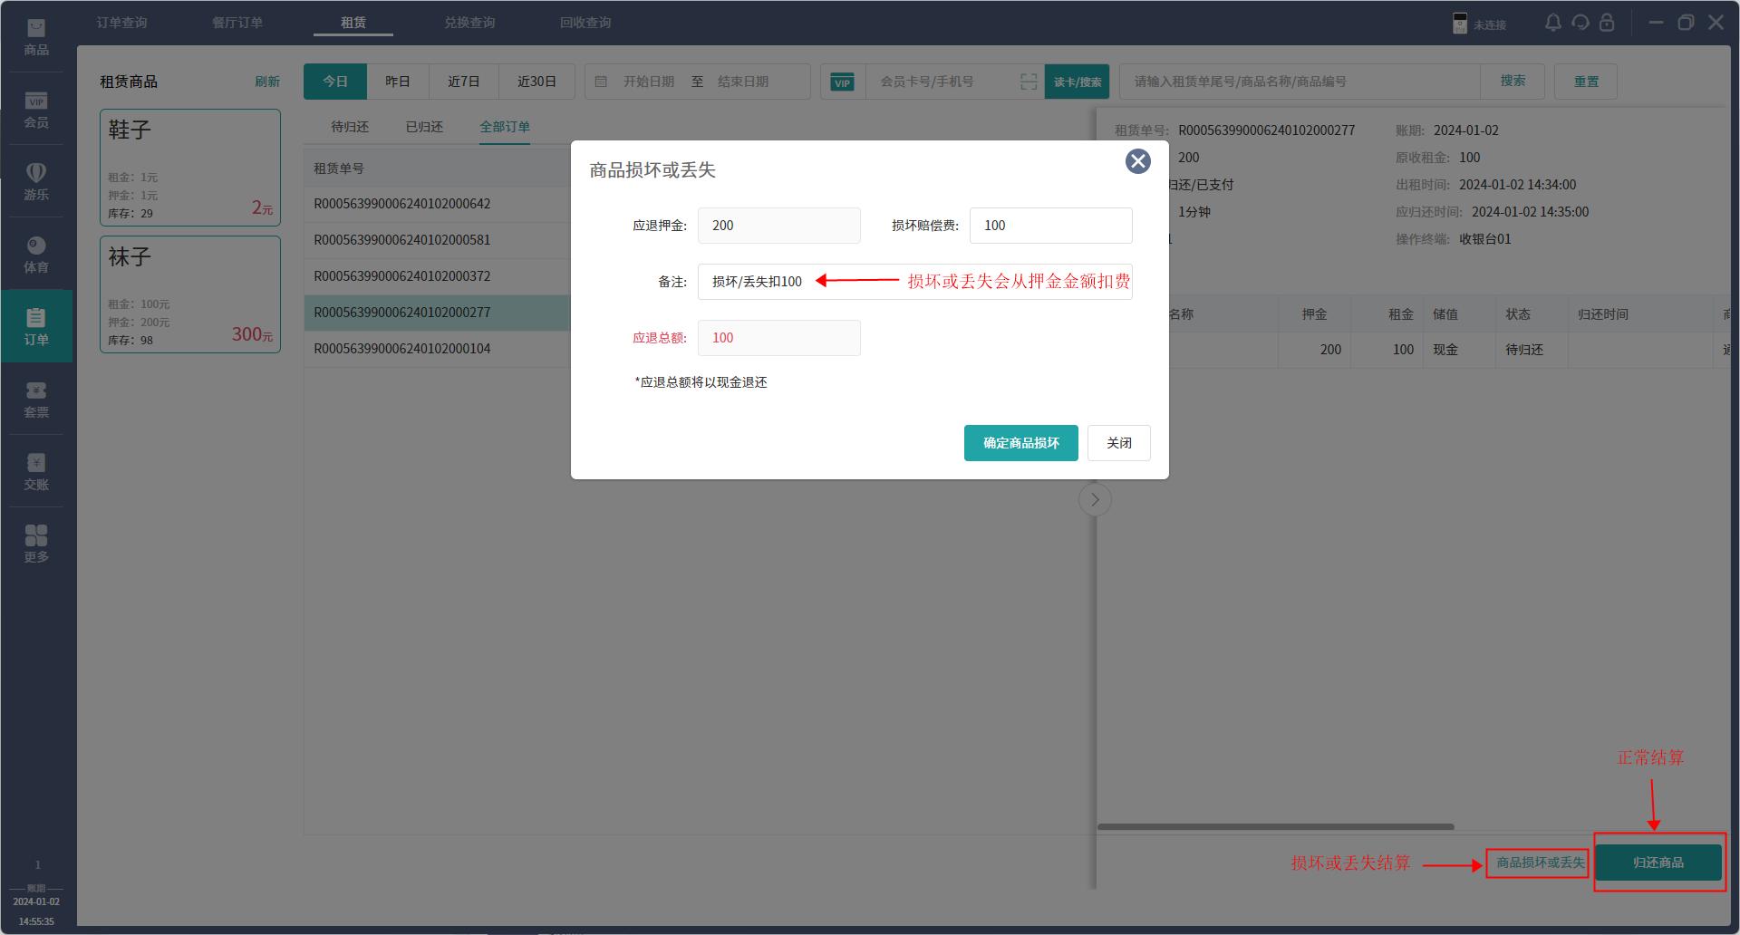Image resolution: width=1740 pixels, height=935 pixels.
Task: Click the 开始日期 date field
Action: point(649,82)
